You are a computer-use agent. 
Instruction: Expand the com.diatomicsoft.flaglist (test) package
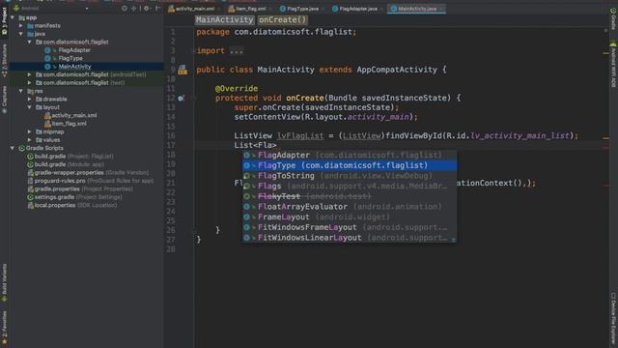coord(30,83)
